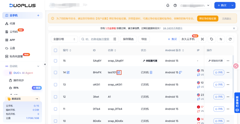Click the advanced filter icon in search box
This screenshot has width=240, height=124.
115,39
